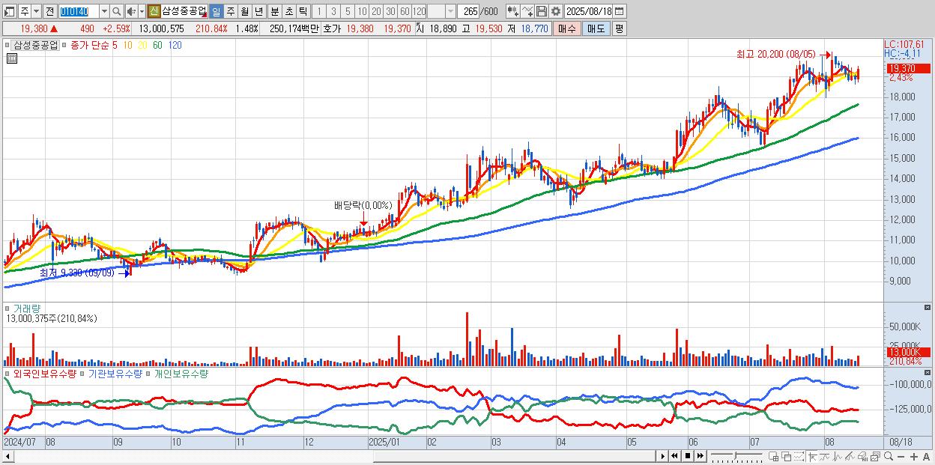Click the grid table icon below stock name
935x465 pixels.
click(x=12, y=58)
